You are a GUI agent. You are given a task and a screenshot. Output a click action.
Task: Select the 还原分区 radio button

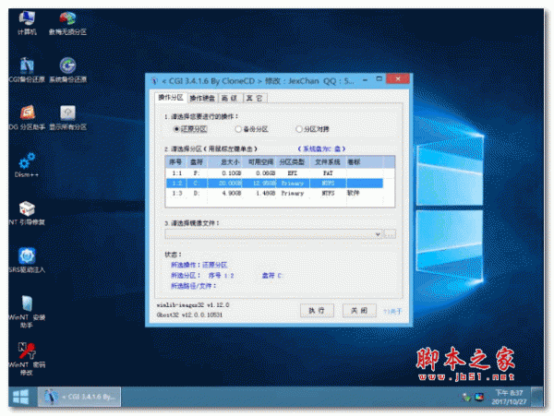coord(190,129)
